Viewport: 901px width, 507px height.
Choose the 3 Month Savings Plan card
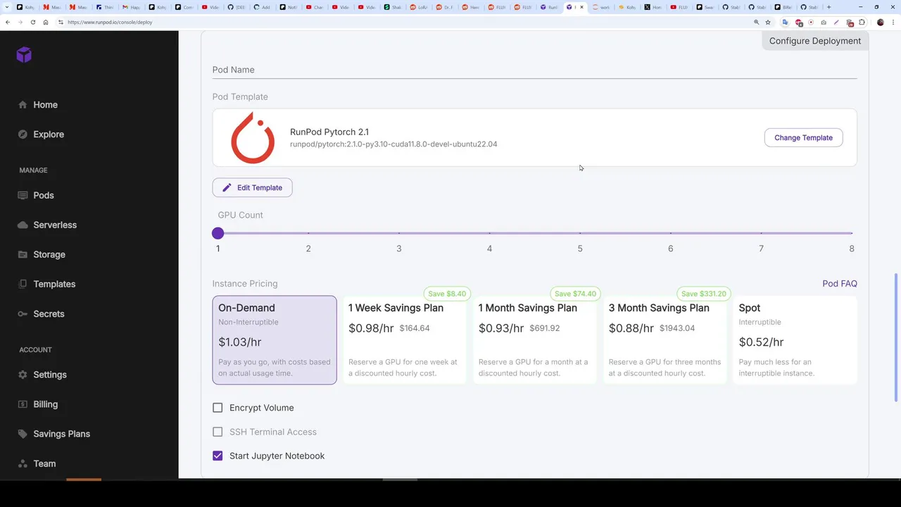664,340
